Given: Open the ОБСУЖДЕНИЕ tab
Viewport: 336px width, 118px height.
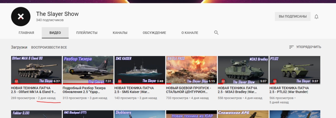Looking at the screenshot, I should (154, 33).
